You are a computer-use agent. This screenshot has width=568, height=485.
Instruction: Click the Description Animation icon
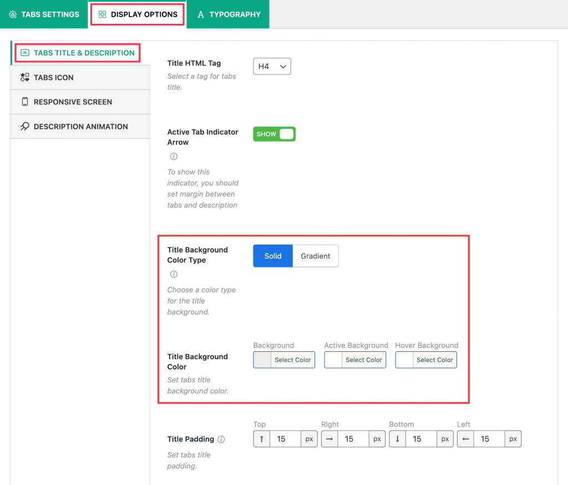click(x=24, y=127)
